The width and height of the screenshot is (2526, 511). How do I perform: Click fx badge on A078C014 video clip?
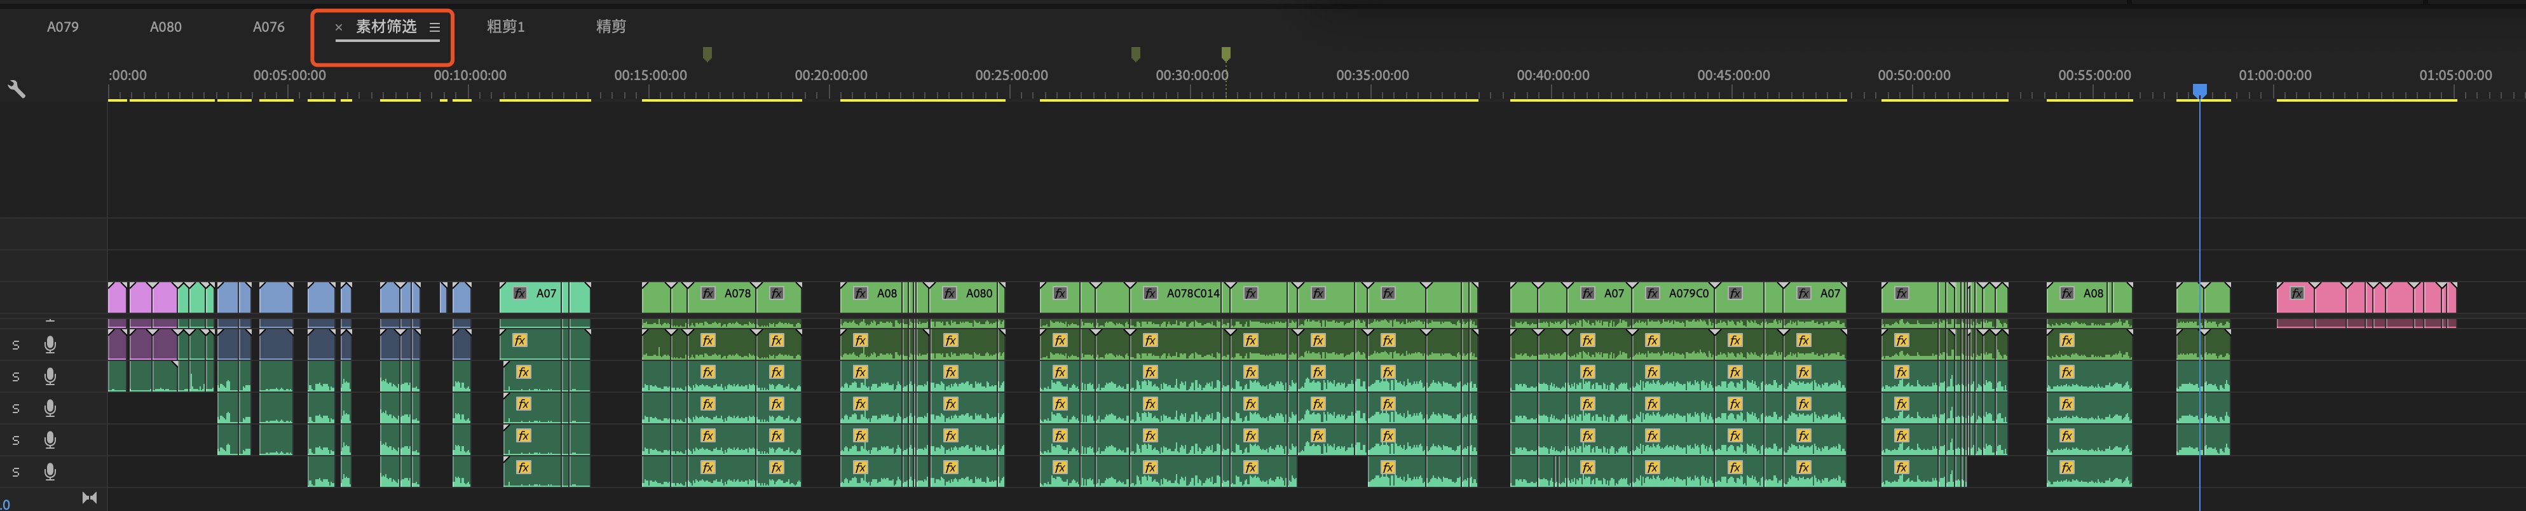pyautogui.click(x=1150, y=293)
